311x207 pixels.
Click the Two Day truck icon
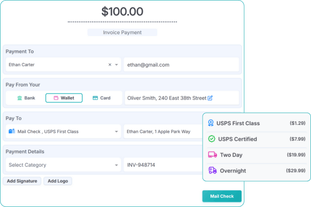point(211,155)
